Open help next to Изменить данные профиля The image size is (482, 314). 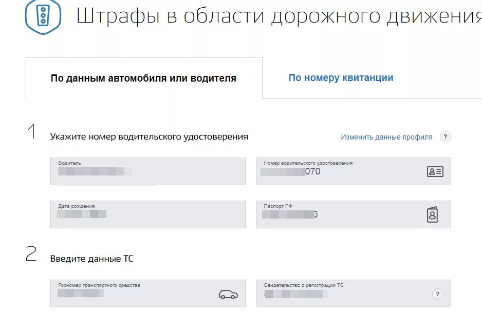(x=446, y=137)
